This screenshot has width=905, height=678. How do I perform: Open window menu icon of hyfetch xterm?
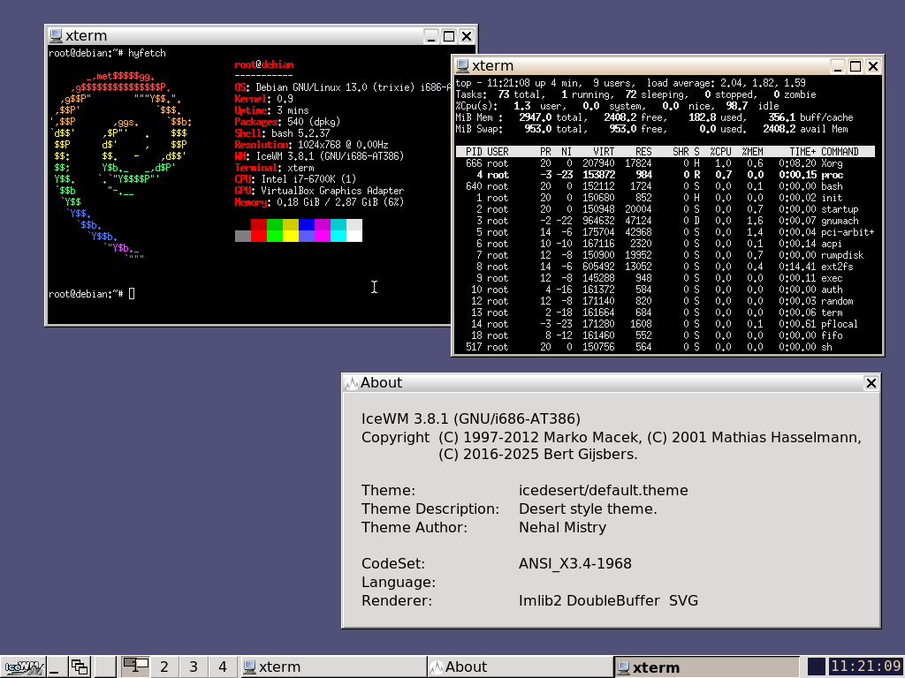(56, 35)
